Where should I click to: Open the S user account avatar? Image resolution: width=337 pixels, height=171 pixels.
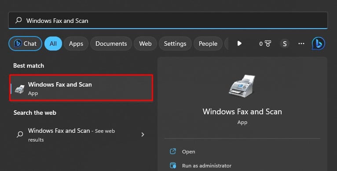(x=285, y=44)
